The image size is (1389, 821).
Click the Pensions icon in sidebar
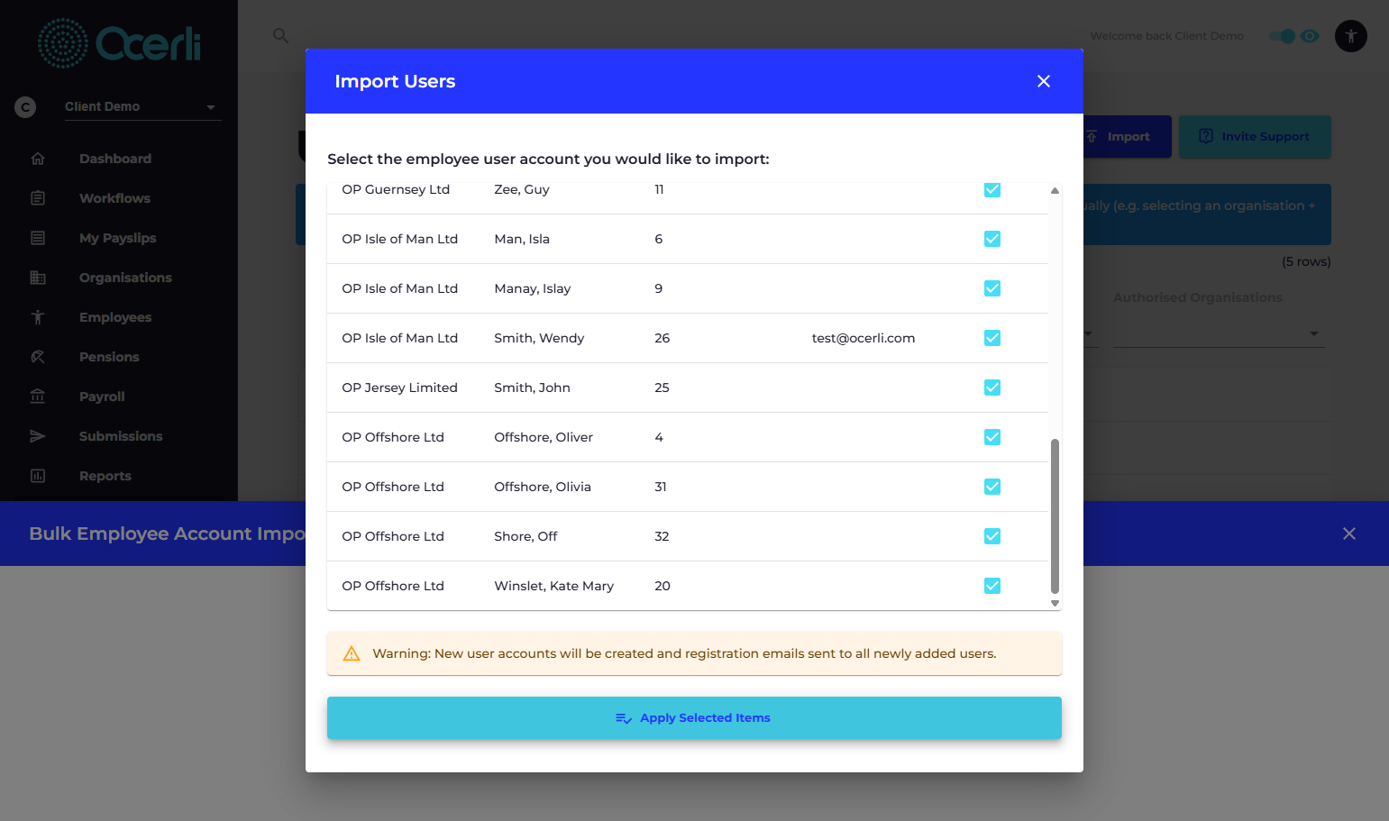38,357
